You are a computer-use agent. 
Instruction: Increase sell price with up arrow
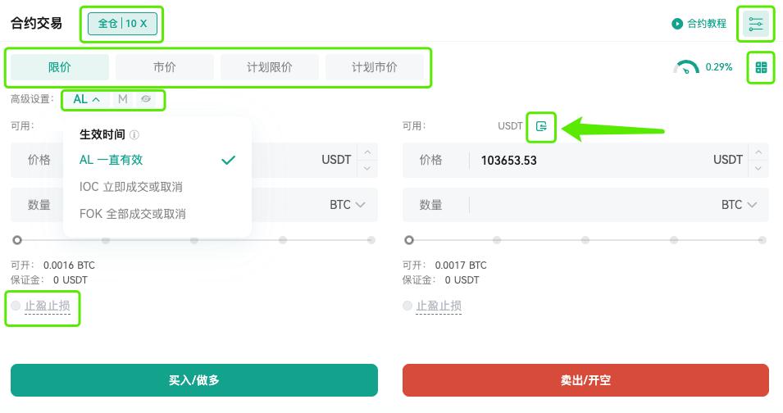point(758,152)
